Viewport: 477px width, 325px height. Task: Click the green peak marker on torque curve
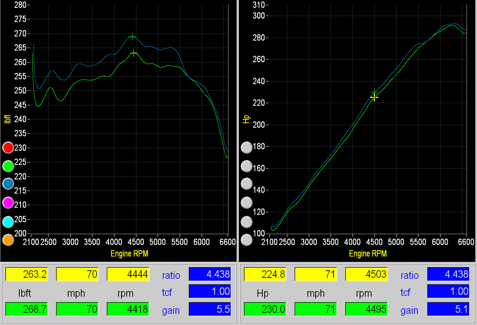(132, 36)
